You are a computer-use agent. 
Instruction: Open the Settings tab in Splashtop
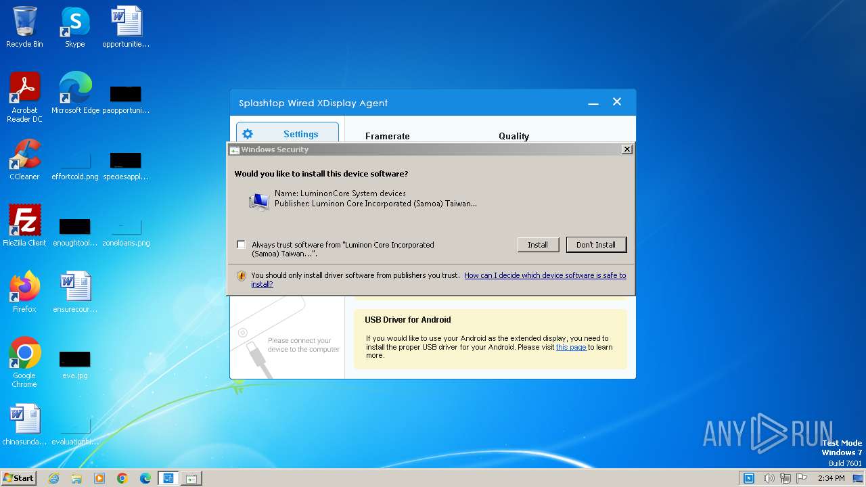288,134
